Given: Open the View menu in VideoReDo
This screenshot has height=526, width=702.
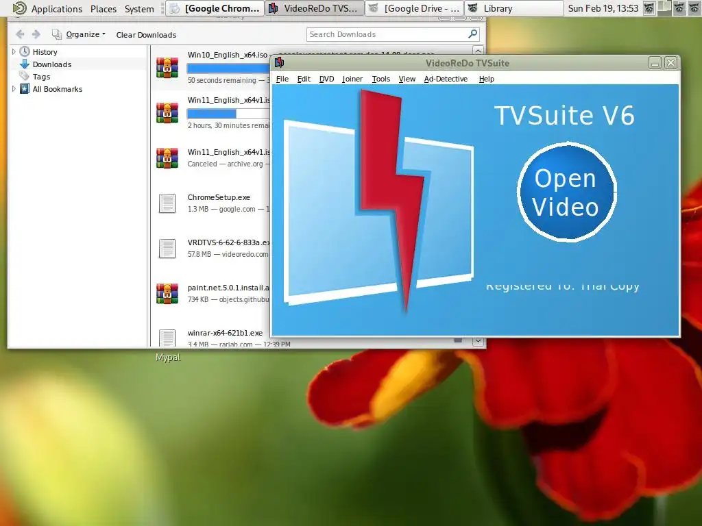Looking at the screenshot, I should 407,79.
